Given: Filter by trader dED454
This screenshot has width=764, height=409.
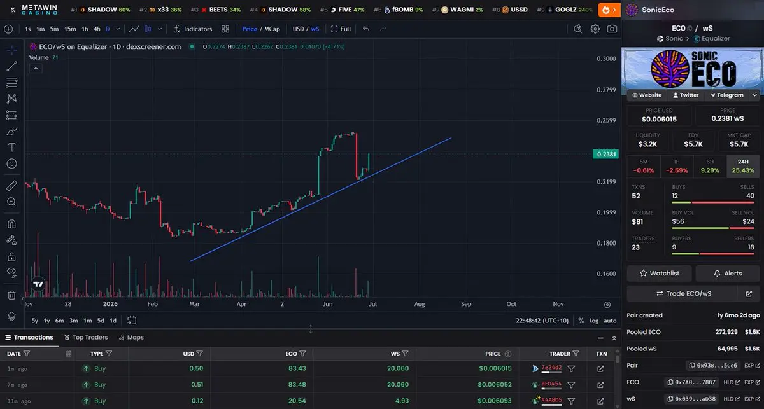Looking at the screenshot, I should coord(571,385).
